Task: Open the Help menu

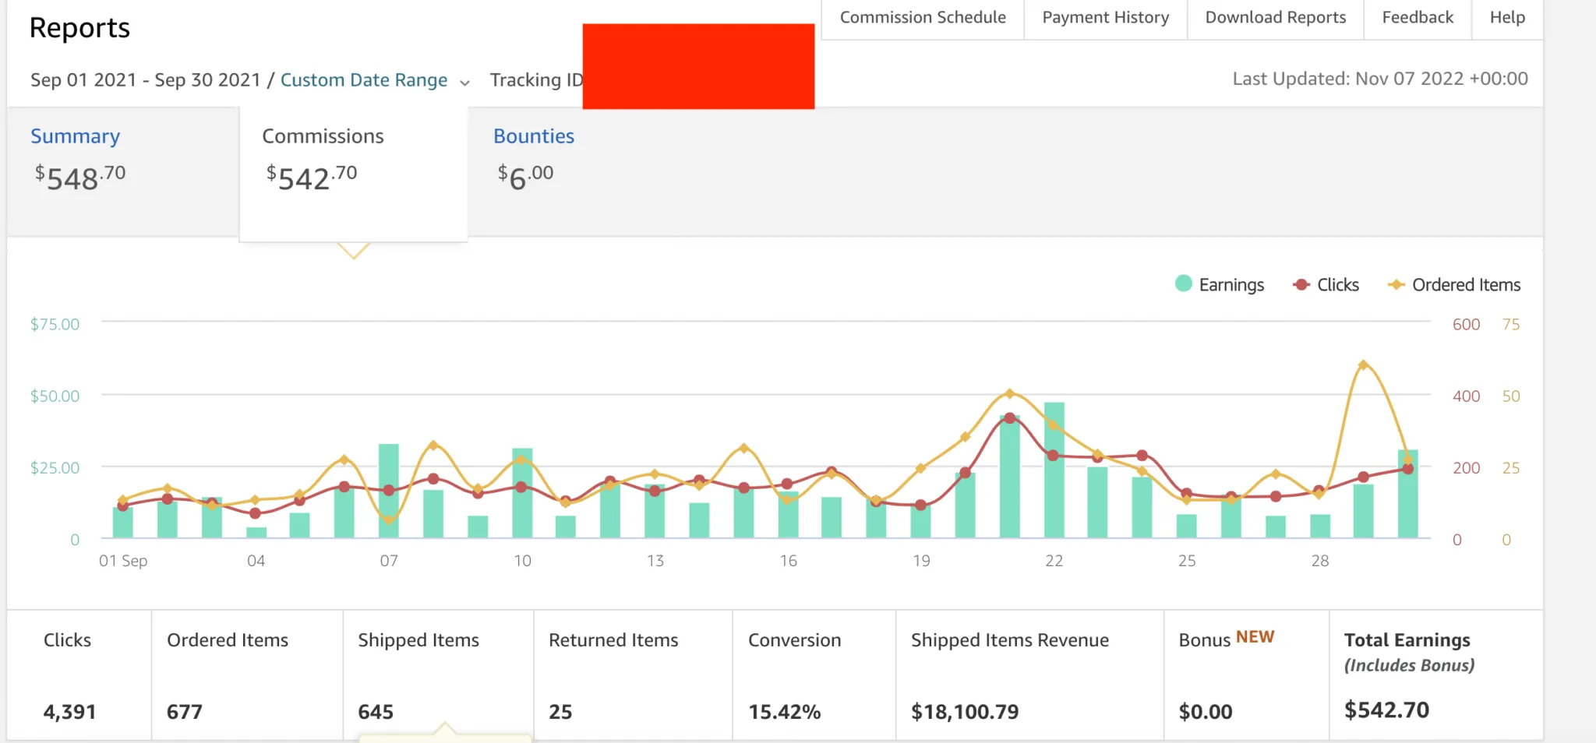Action: 1507,18
